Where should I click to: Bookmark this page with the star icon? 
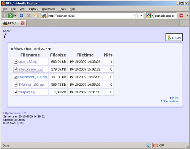(x=136, y=16)
